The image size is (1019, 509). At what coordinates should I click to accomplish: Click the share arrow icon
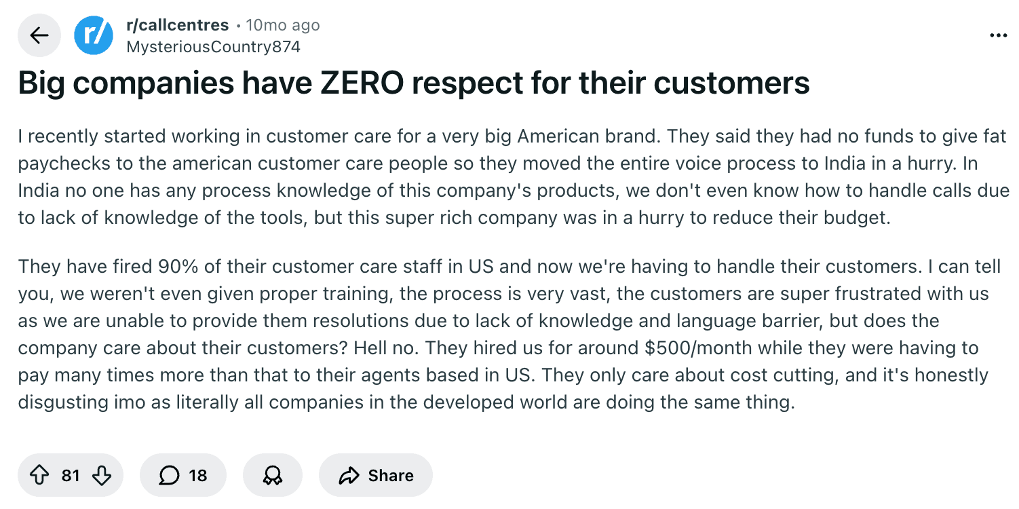coord(349,476)
